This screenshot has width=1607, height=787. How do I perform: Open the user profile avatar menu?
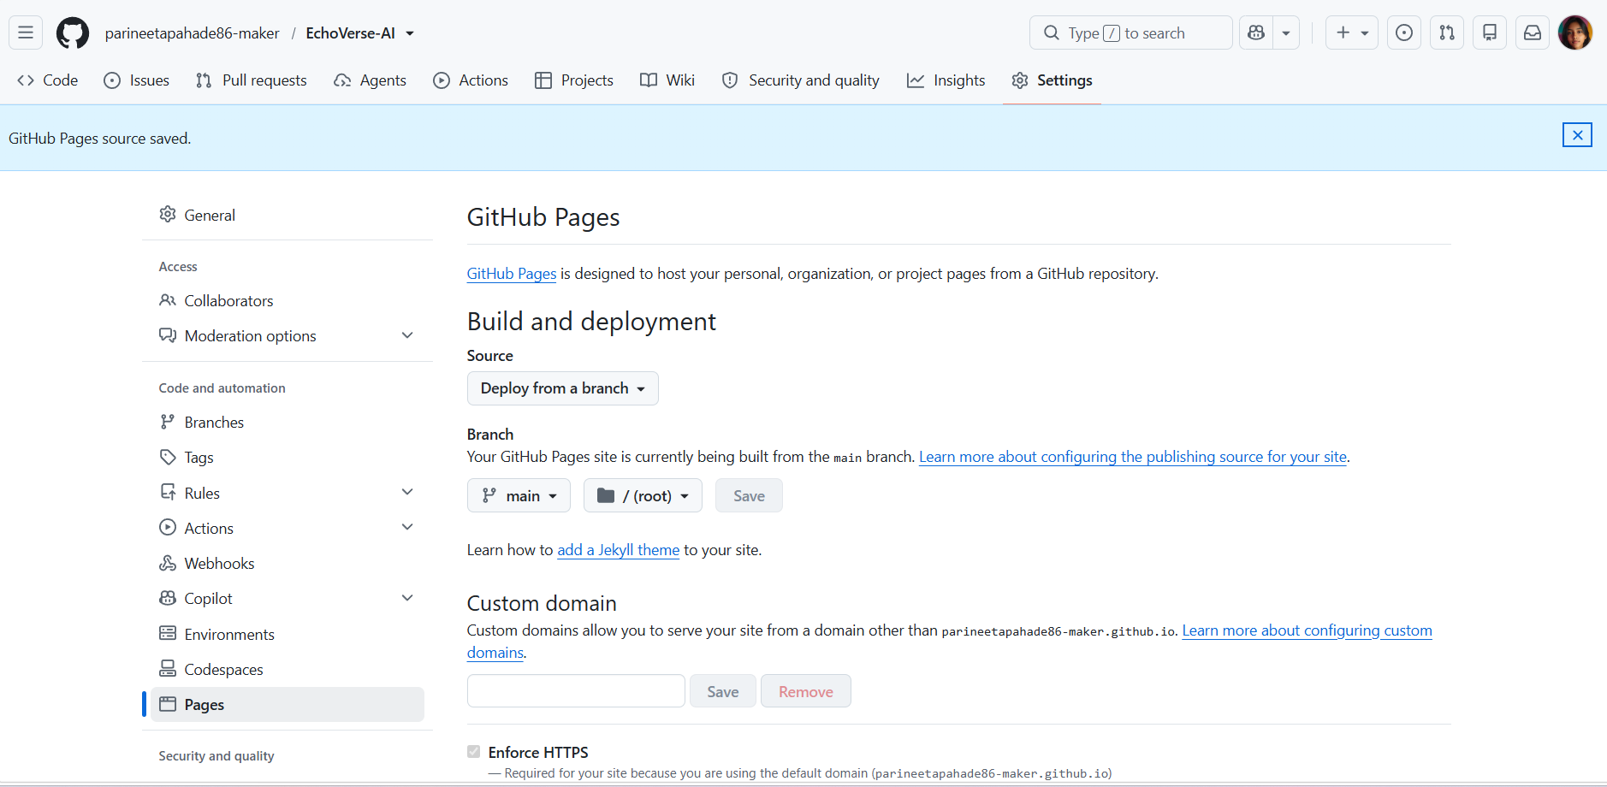(1575, 33)
